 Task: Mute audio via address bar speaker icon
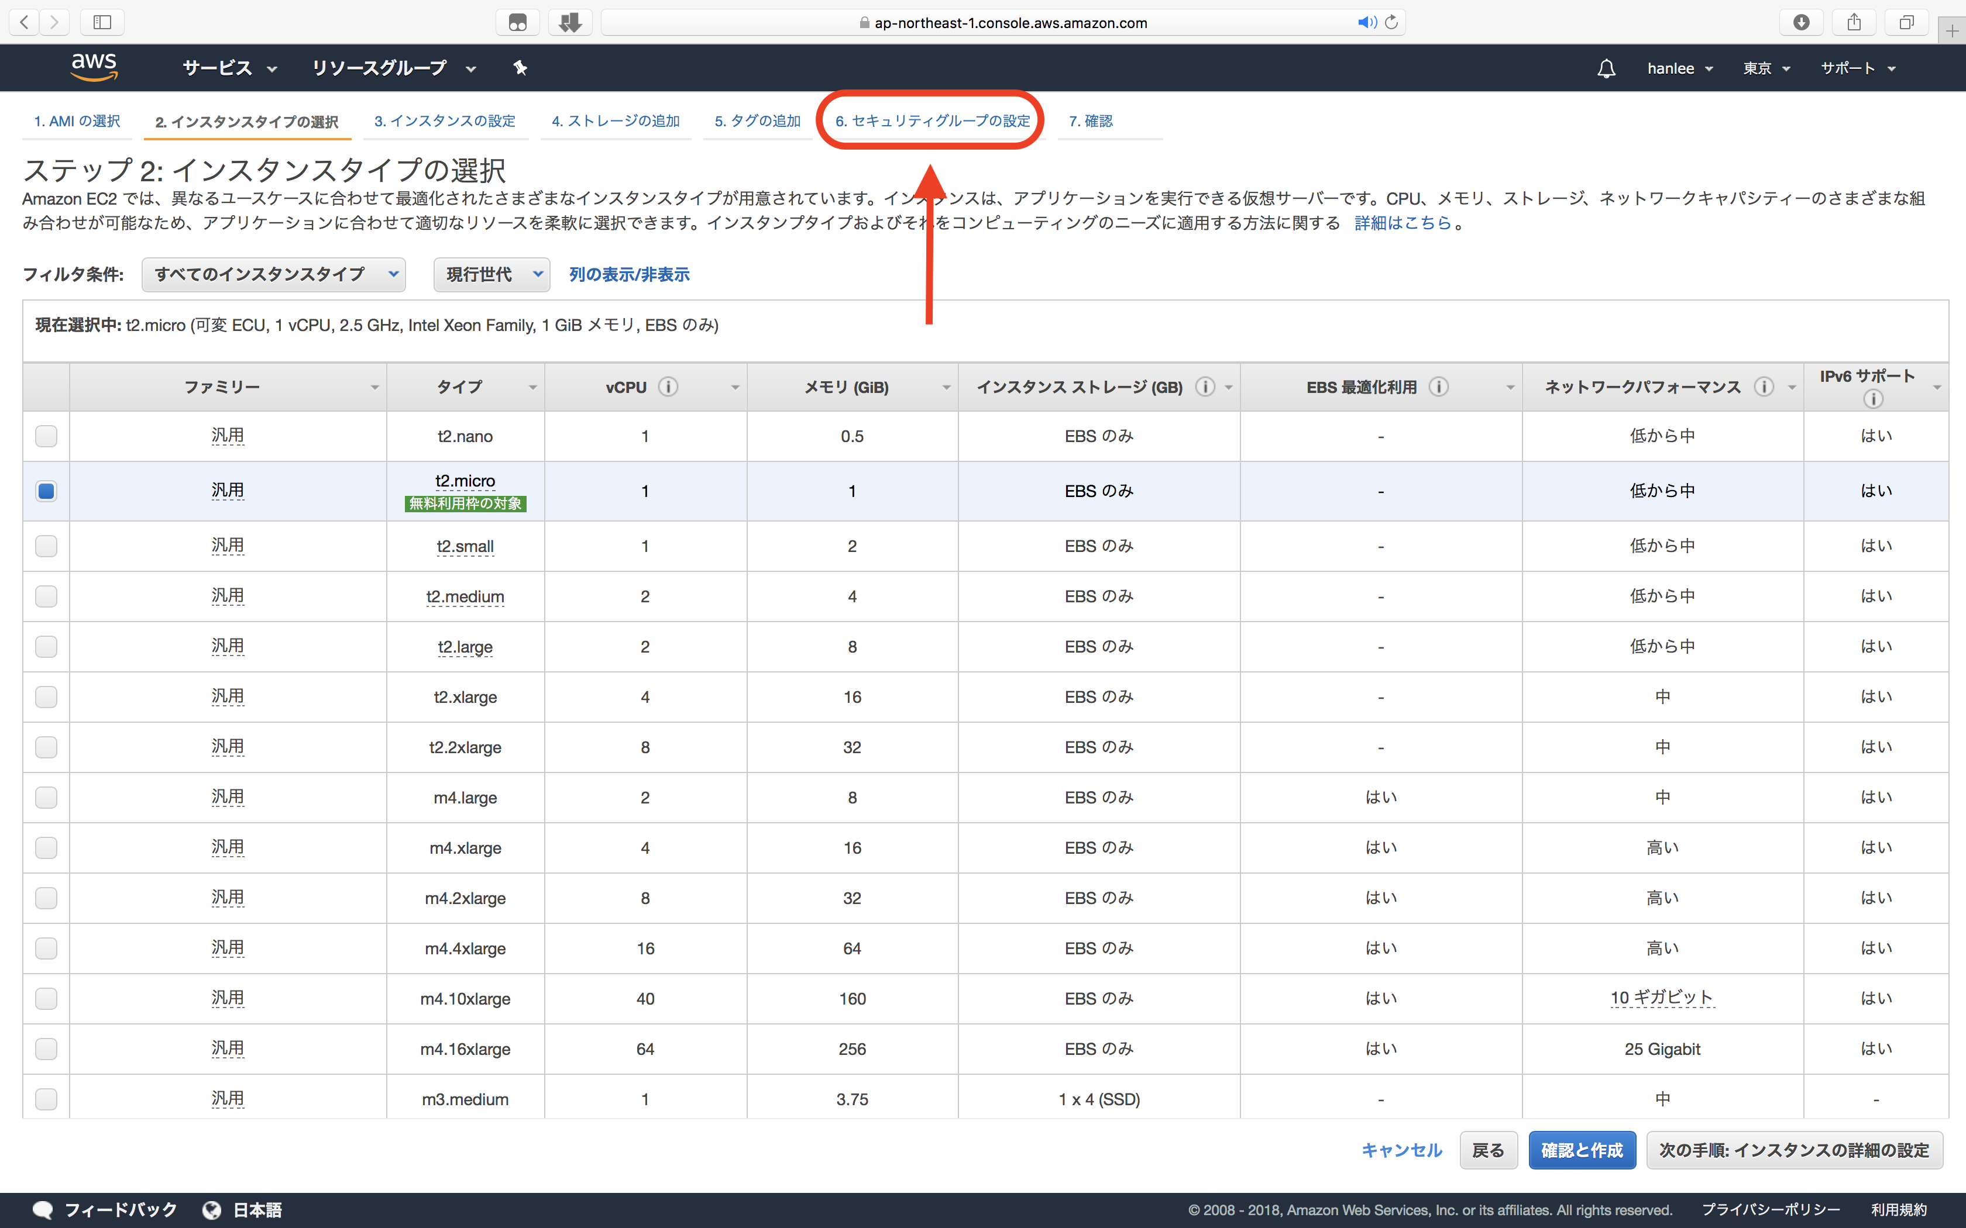pos(1366,22)
